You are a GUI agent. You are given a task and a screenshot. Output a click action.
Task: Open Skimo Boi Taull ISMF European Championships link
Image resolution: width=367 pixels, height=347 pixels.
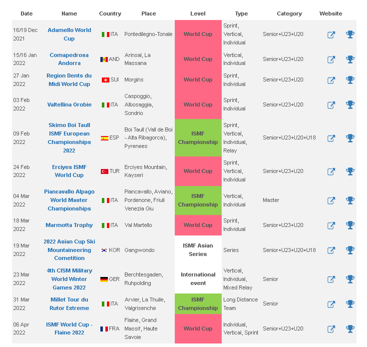[x=69, y=138]
